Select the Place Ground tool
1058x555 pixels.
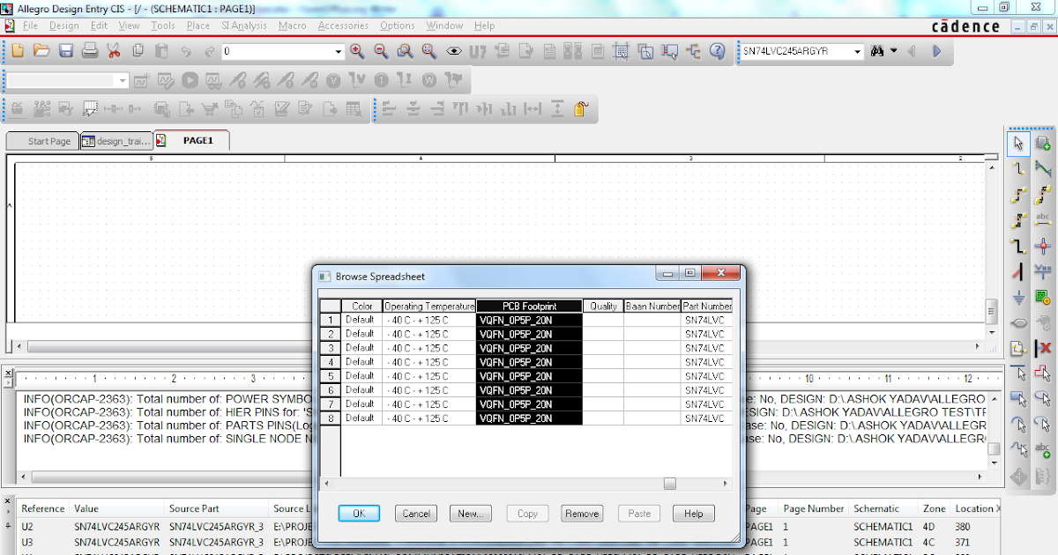click(1019, 297)
